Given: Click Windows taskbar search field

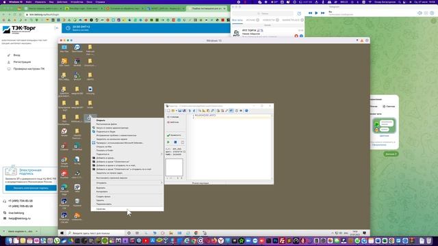Looking at the screenshot, I should (x=95, y=233).
